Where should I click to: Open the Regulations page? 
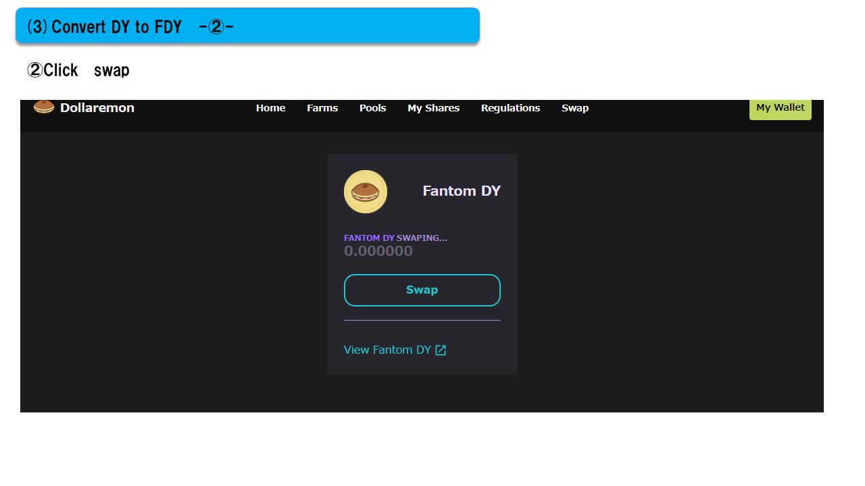point(511,108)
